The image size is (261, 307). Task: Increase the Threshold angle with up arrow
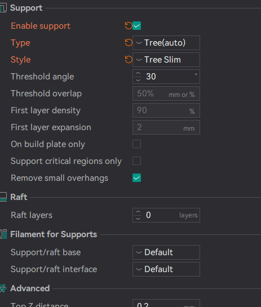pyautogui.click(x=138, y=73)
